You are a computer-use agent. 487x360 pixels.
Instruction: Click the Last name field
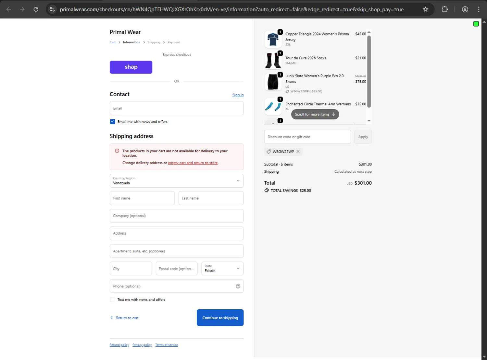point(211,198)
